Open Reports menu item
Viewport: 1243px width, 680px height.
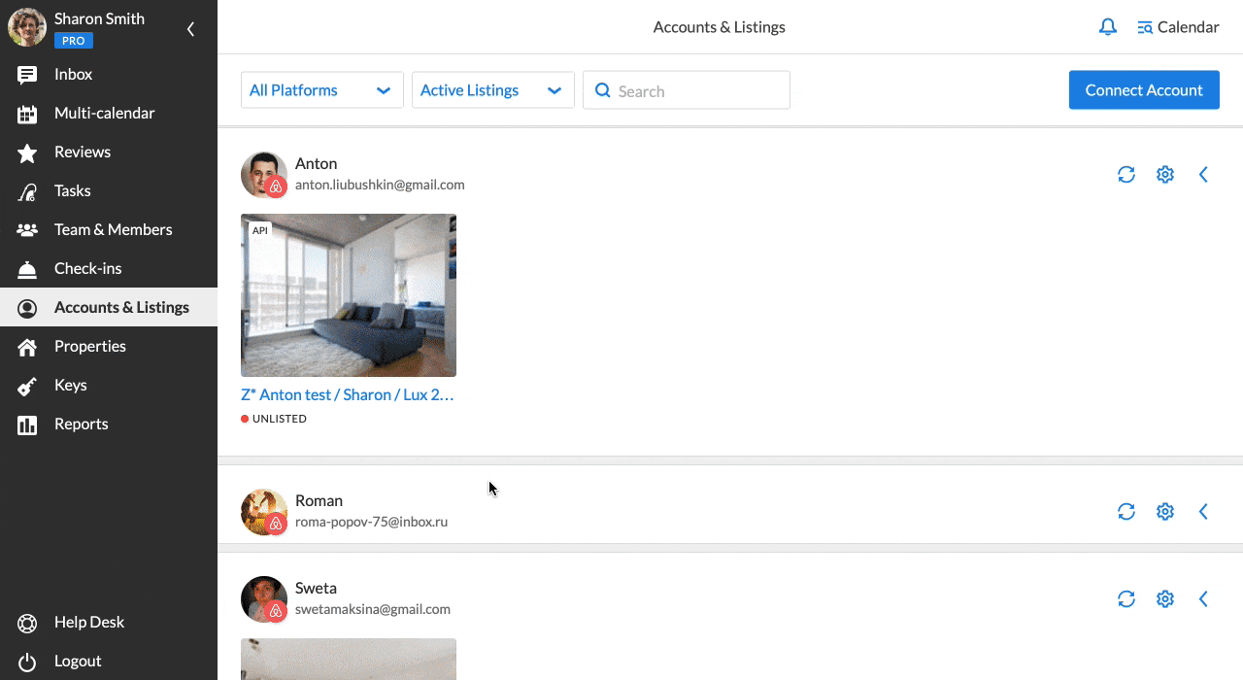pos(109,425)
